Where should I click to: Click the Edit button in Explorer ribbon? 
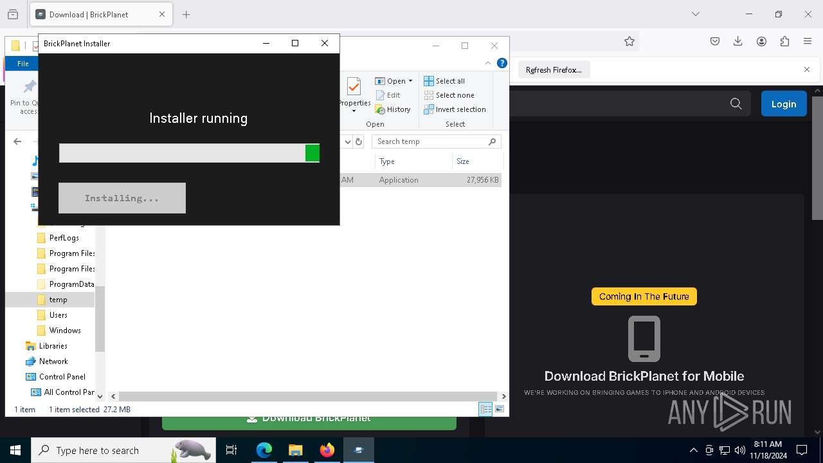pos(388,95)
